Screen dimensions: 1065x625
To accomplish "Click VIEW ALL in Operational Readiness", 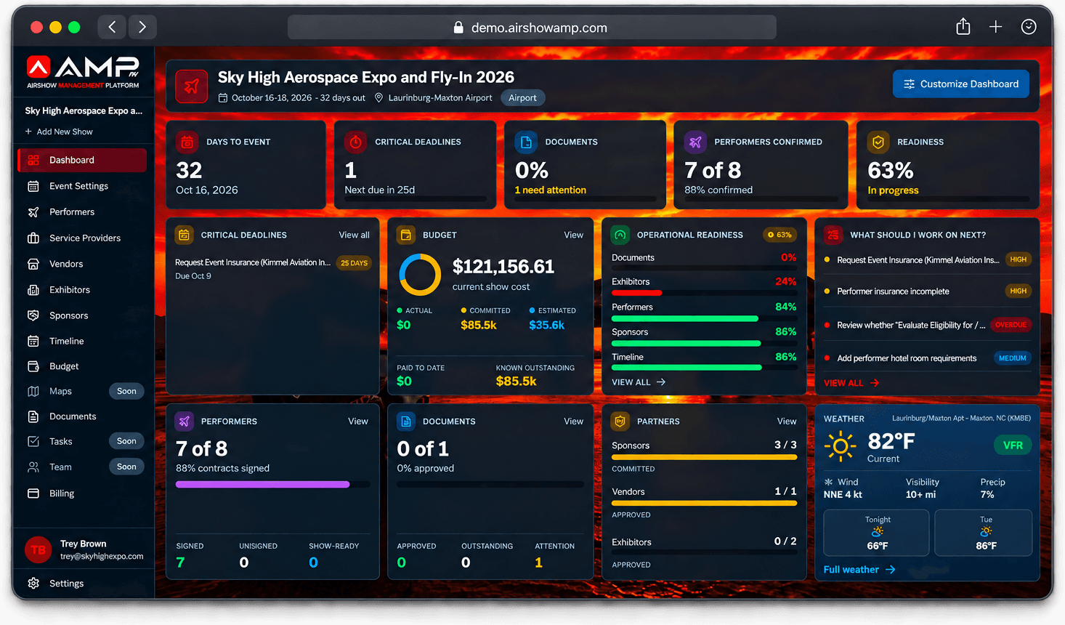I will pos(639,382).
